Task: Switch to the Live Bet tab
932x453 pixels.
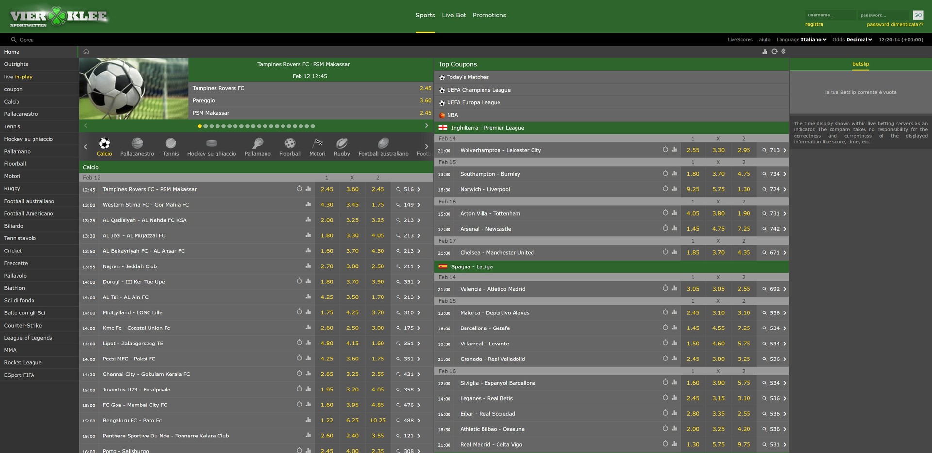Action: 454,16
